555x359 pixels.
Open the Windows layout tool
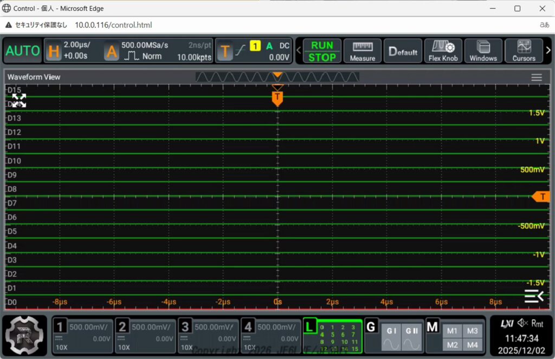[483, 51]
